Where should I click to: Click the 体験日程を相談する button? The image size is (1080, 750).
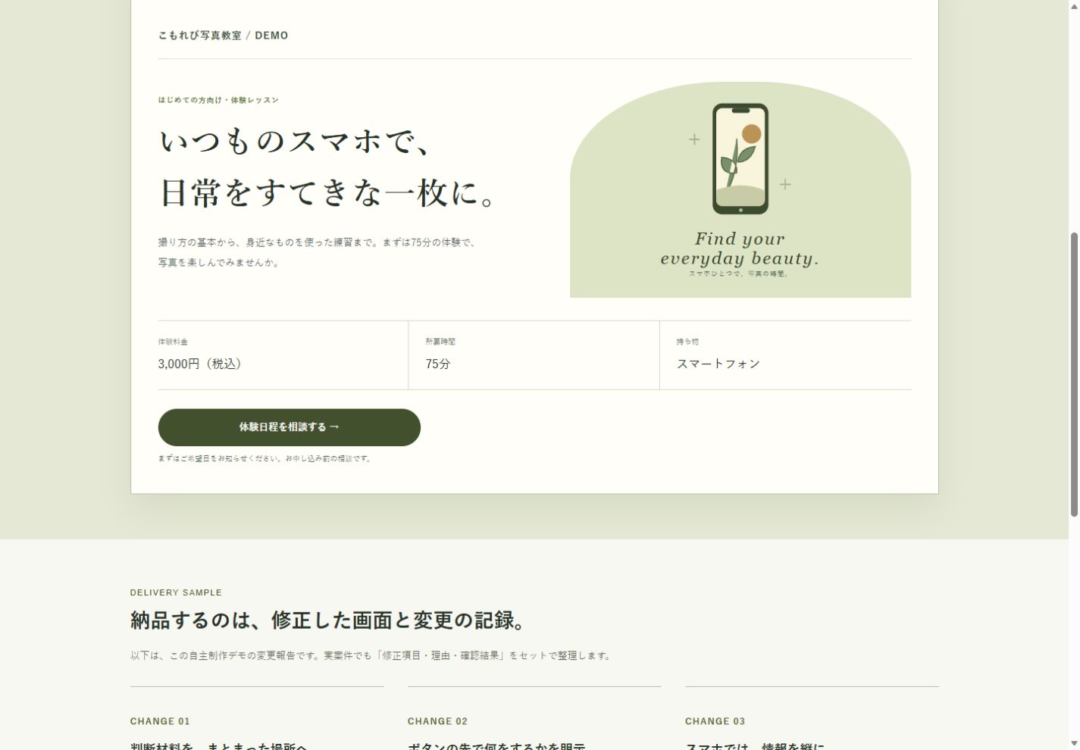point(289,427)
